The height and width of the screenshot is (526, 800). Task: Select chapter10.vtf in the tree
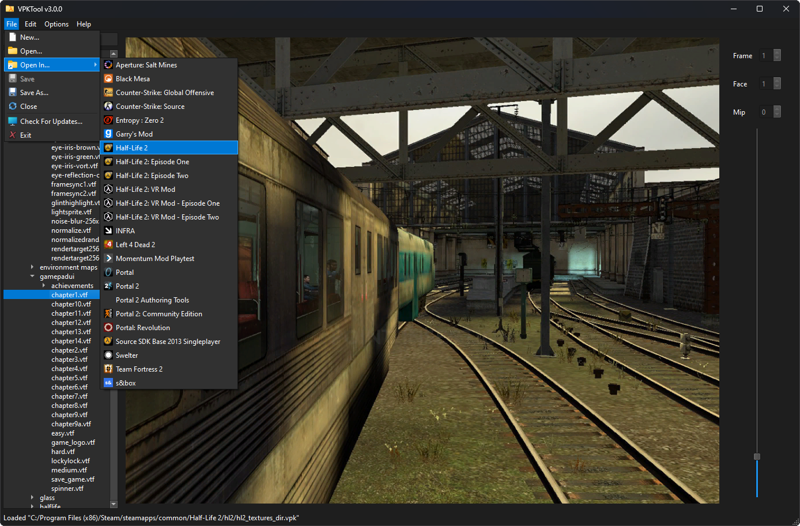tap(71, 304)
